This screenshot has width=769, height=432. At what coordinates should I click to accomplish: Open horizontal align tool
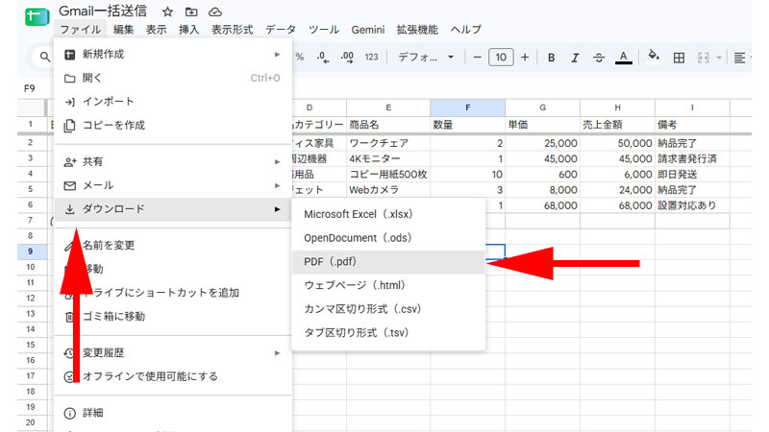click(739, 58)
